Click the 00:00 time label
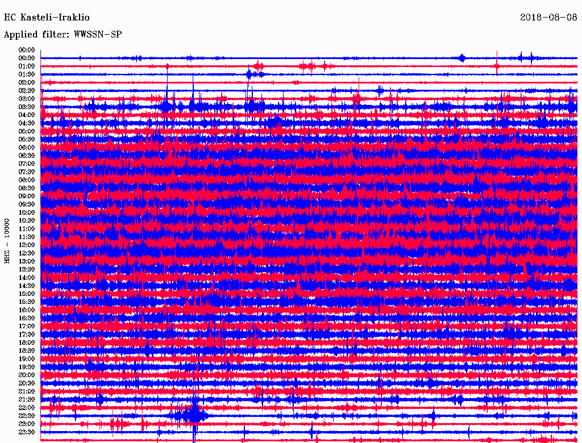 [27, 50]
